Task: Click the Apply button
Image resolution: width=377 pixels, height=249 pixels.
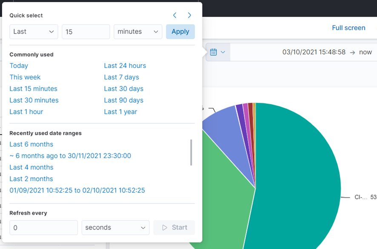Action: tap(180, 32)
